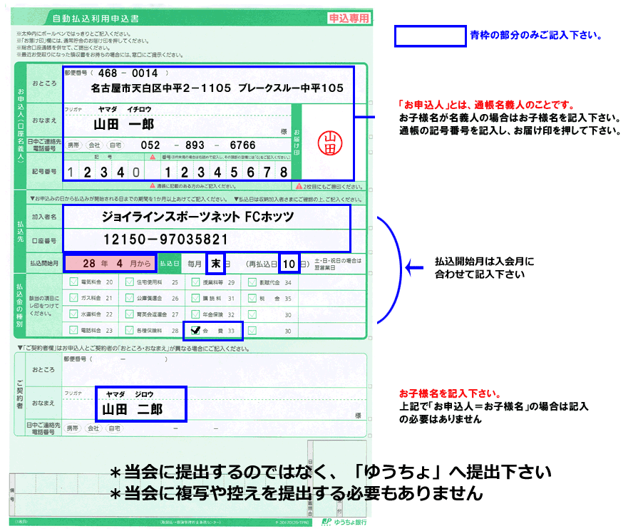Select 会社 in the applicant phone row
This screenshot has height=531, width=643.
pos(94,145)
